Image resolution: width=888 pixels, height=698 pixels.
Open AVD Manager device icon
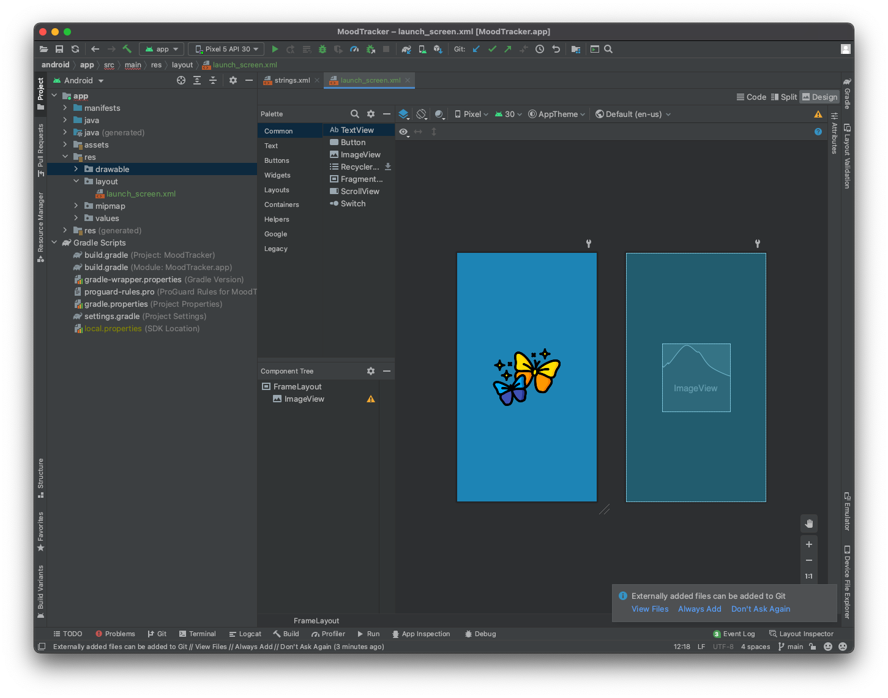(422, 49)
